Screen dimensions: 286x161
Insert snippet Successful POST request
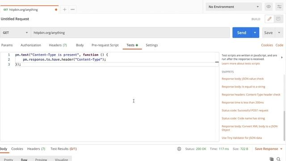tap(245, 110)
